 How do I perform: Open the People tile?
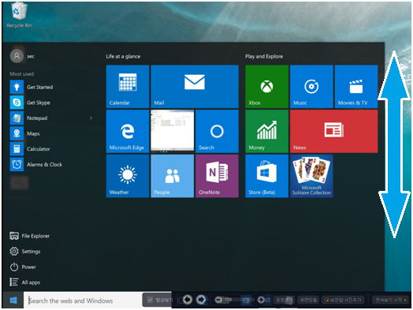pos(173,176)
